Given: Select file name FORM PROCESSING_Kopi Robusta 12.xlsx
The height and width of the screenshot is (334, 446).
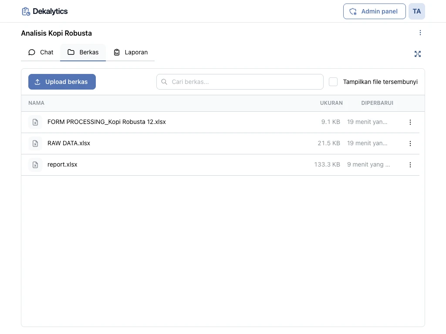Looking at the screenshot, I should tap(107, 122).
